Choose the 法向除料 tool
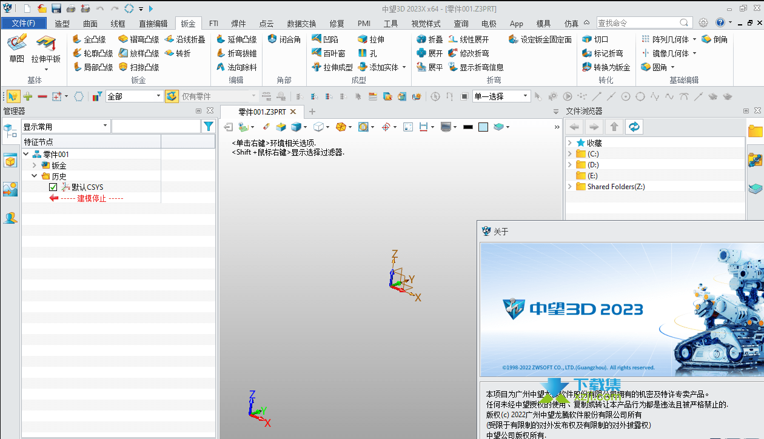Screen dimensions: 764x439 [236, 67]
